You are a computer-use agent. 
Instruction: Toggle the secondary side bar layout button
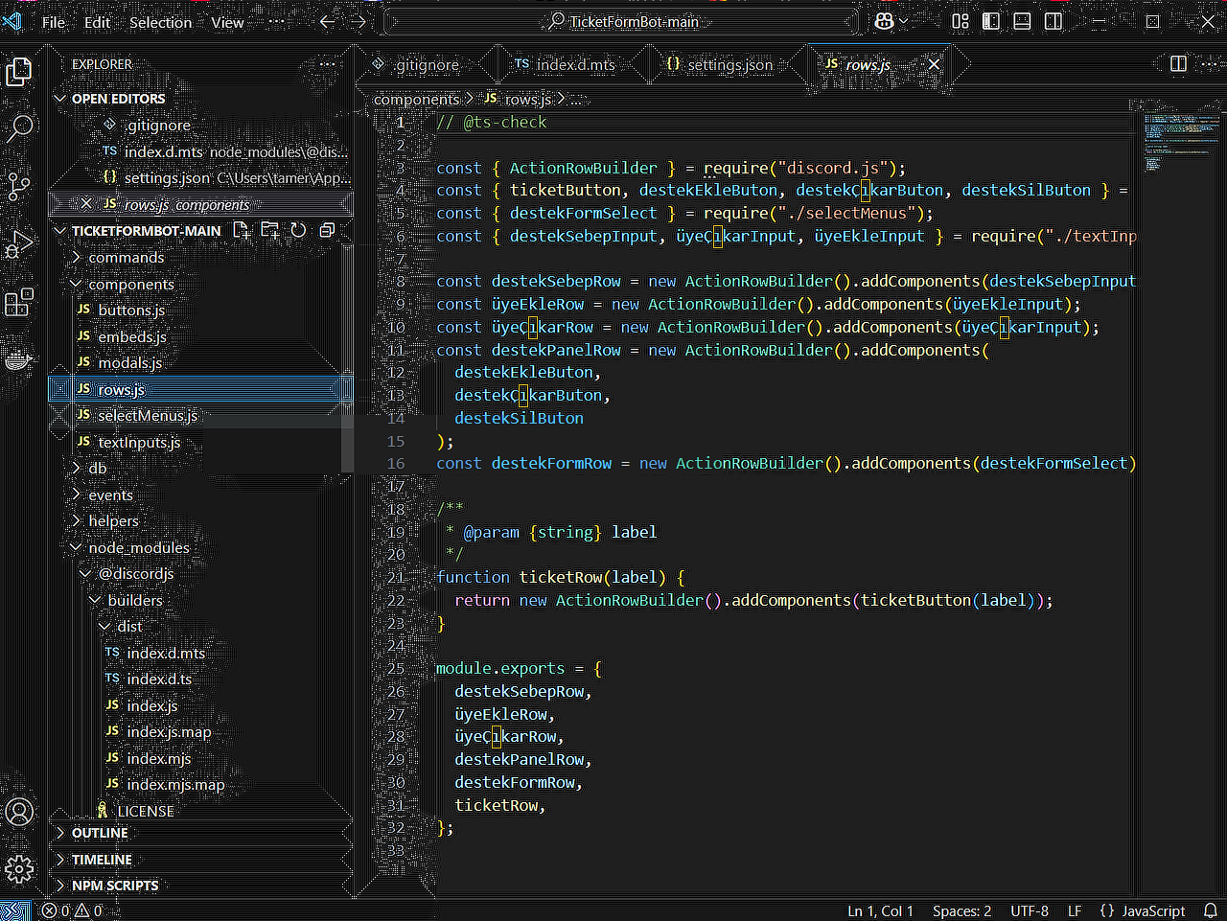[x=1053, y=21]
